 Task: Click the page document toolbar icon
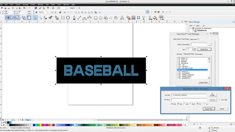click(29, 18)
